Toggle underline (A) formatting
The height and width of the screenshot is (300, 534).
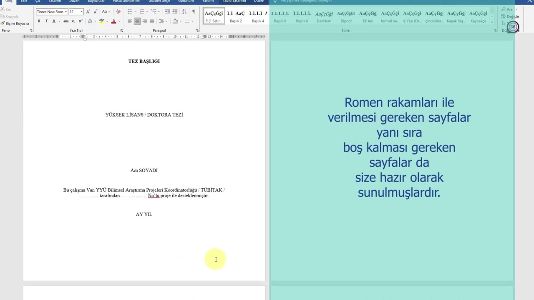click(53, 21)
